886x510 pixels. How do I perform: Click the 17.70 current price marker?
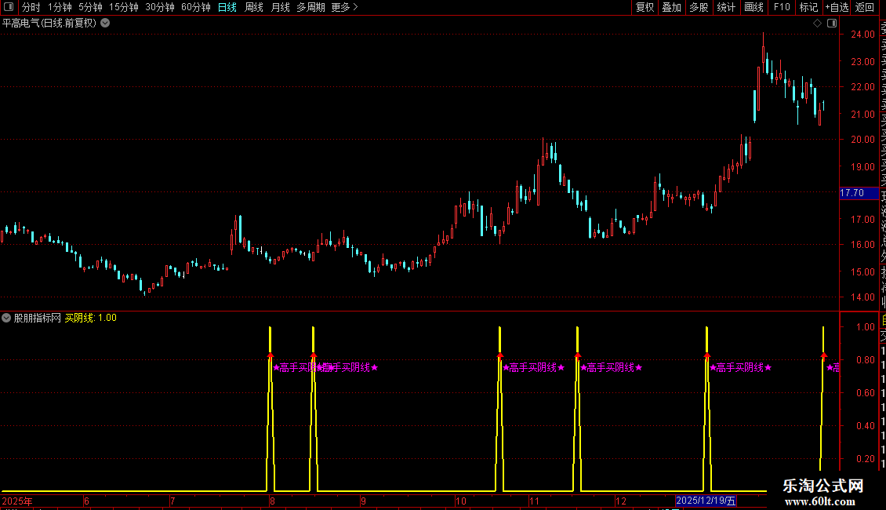click(x=859, y=193)
